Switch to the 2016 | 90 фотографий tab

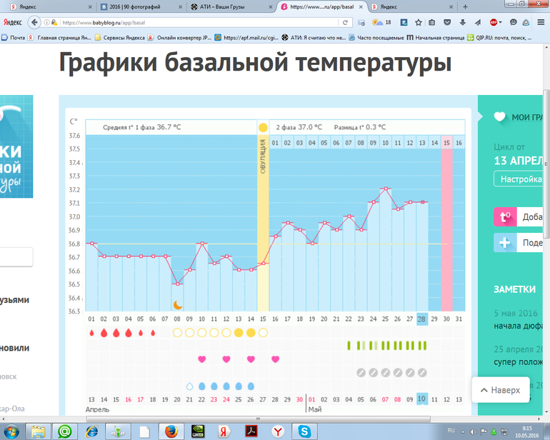pyautogui.click(x=134, y=6)
